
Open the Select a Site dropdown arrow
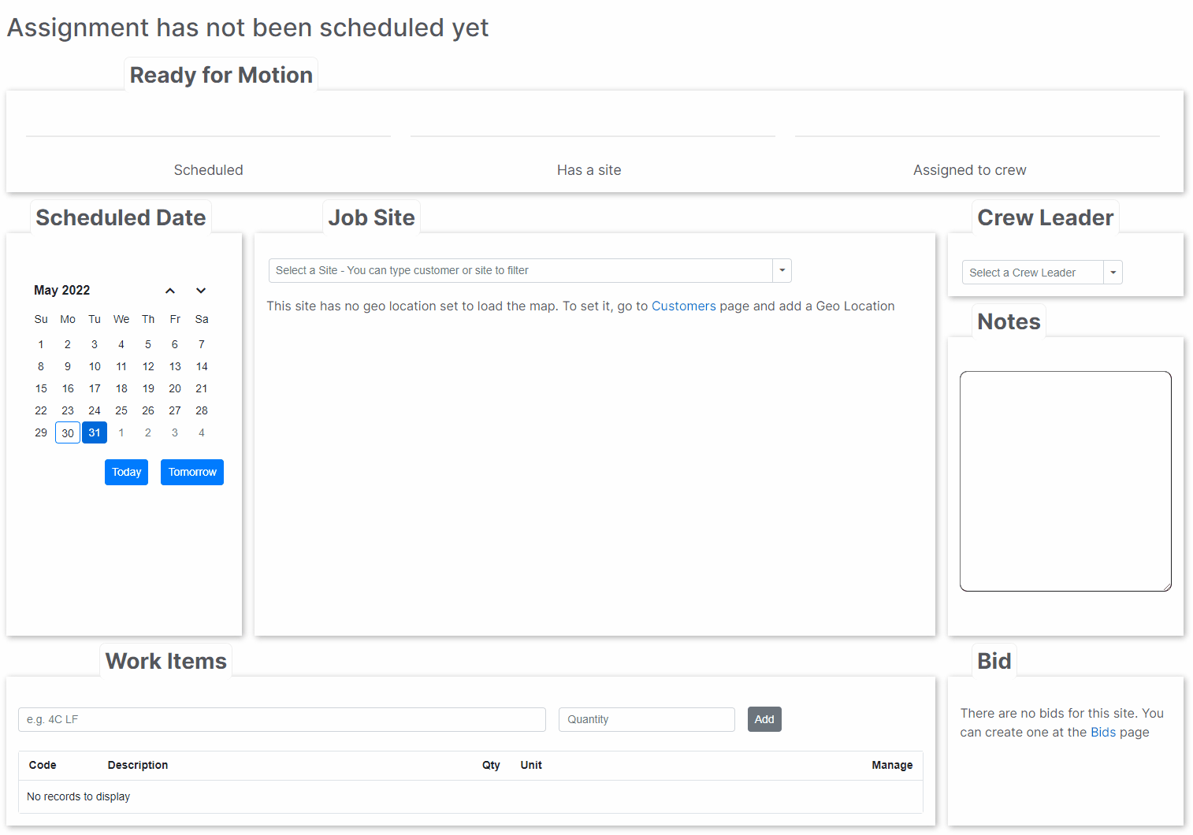782,270
